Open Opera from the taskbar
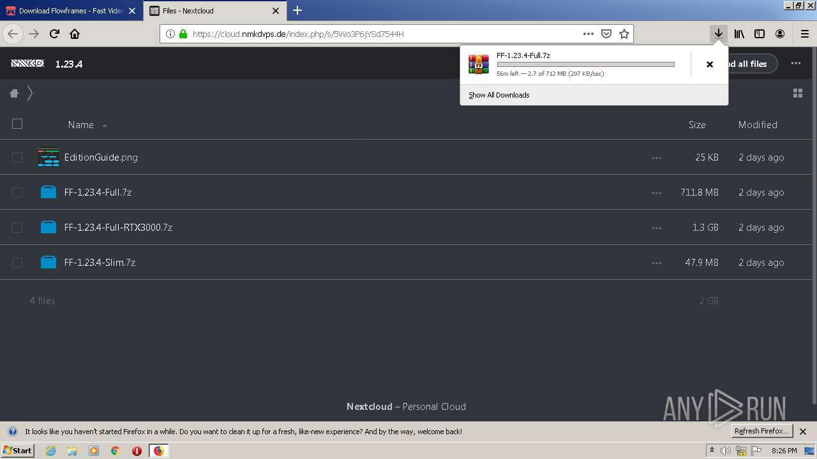This screenshot has height=459, width=817. [x=137, y=451]
